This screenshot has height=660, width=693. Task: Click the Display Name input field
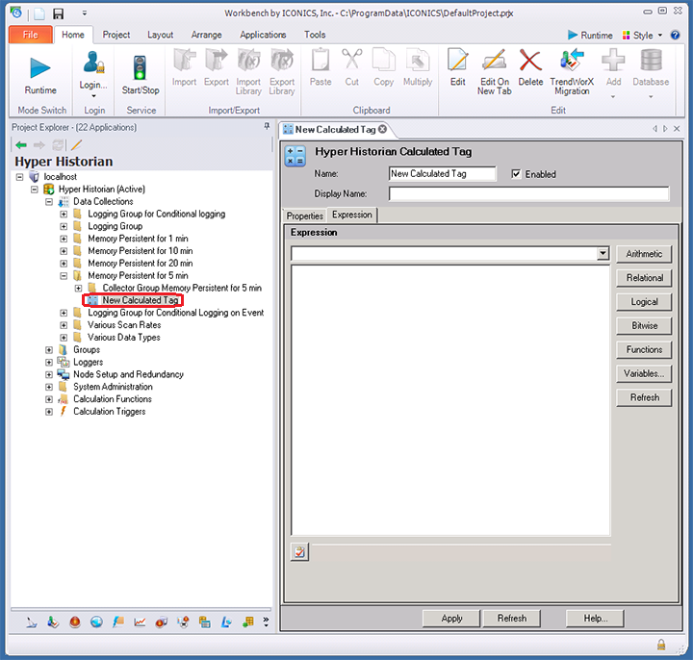pos(528,193)
